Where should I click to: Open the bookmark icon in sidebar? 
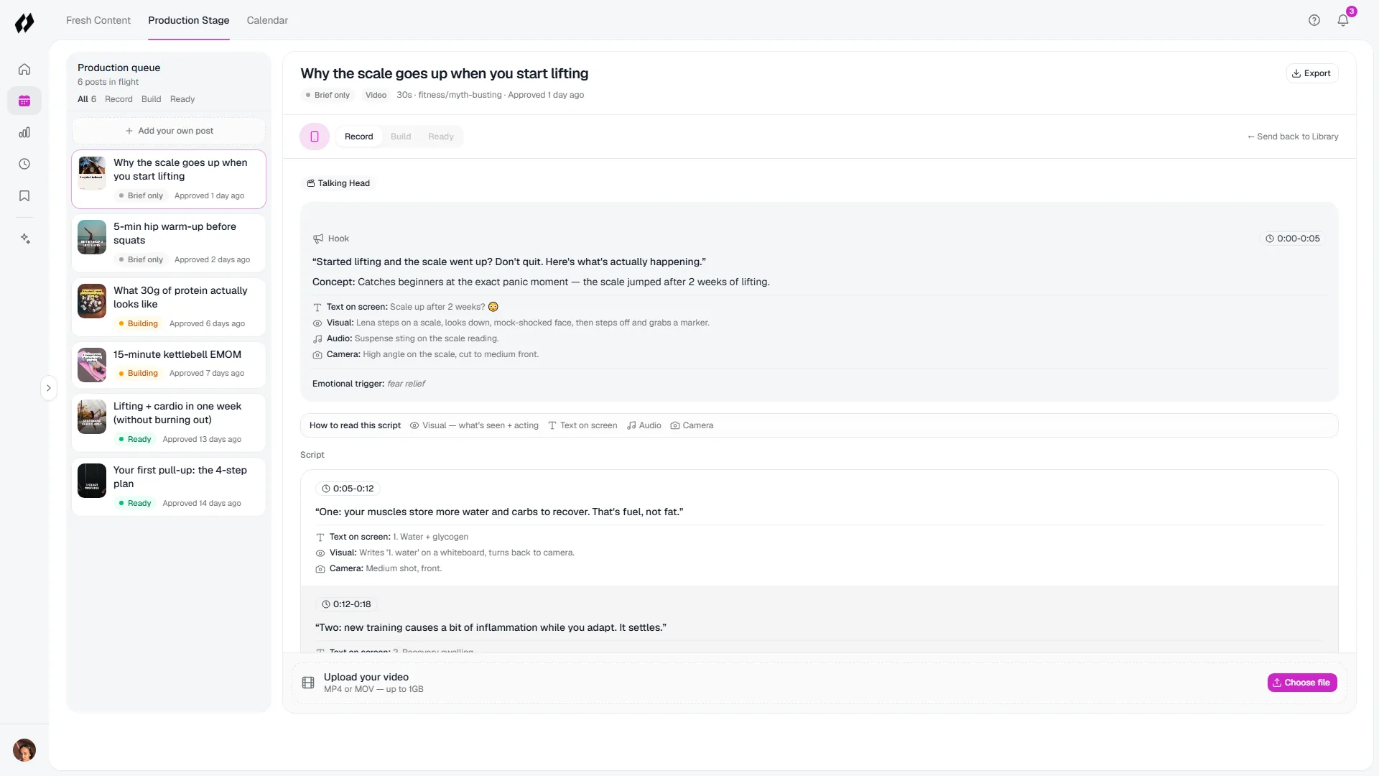click(24, 195)
